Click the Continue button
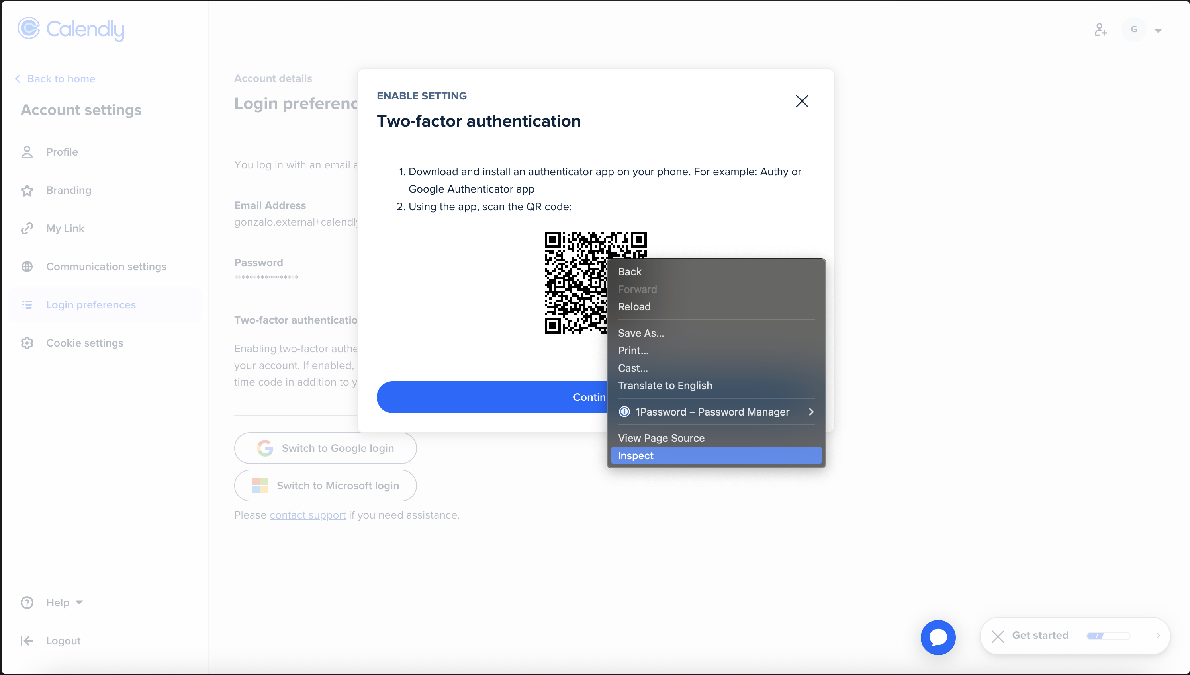 491,397
